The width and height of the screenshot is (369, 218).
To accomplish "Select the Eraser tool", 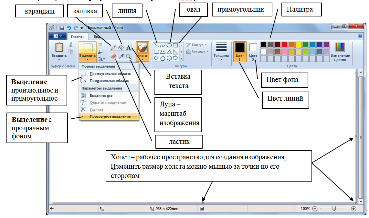I will click(113, 56).
